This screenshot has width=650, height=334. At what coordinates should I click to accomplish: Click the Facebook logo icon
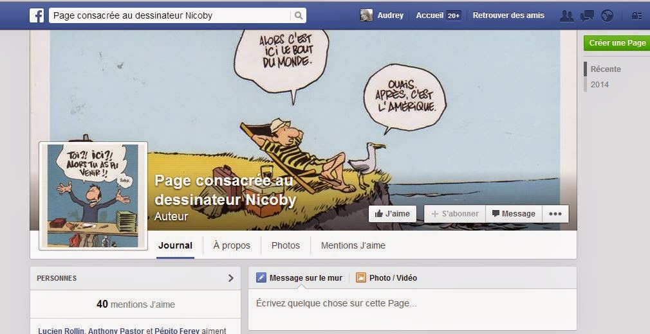click(37, 15)
